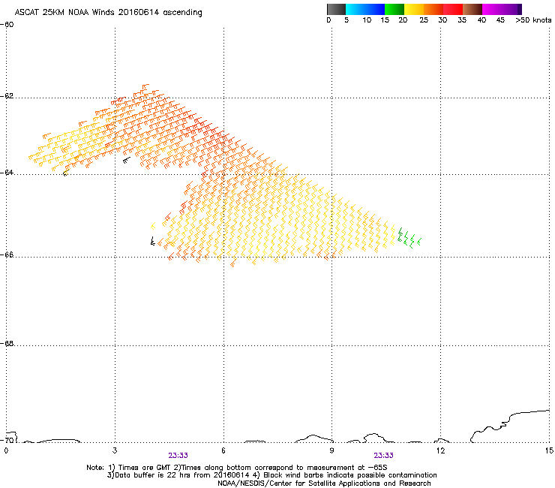Click the "-60" latitude axis label

coord(7,25)
